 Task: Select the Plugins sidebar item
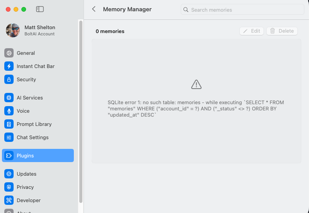[38, 155]
